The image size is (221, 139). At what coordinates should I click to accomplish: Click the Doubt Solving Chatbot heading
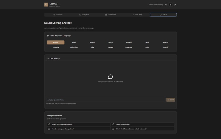tap(58, 23)
